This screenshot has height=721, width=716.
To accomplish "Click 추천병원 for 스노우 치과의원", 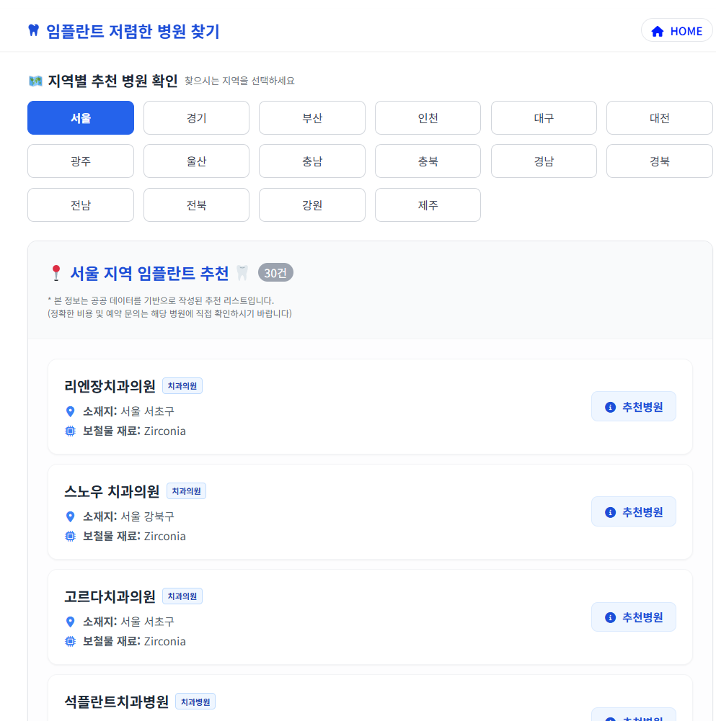I will (633, 511).
